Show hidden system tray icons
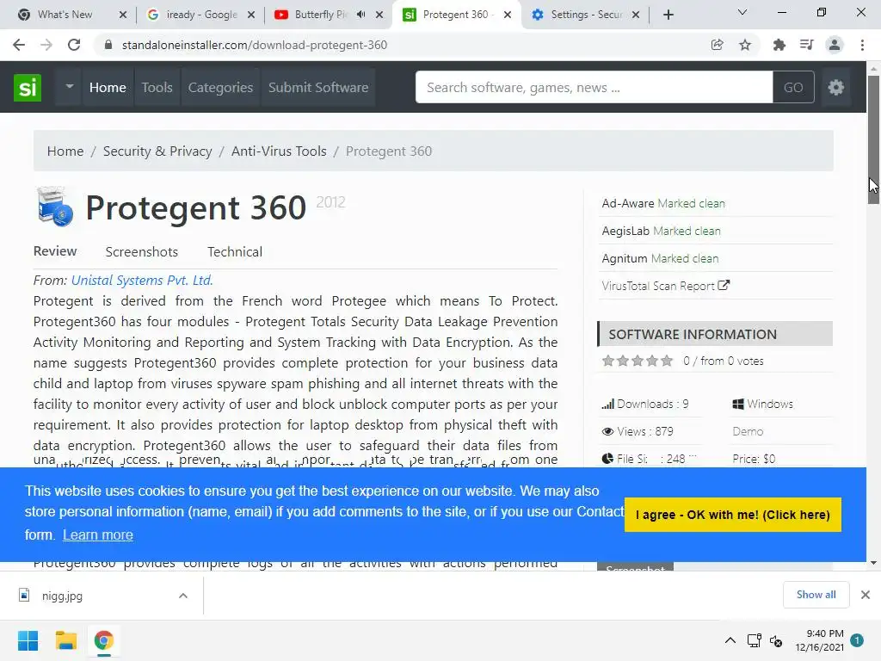This screenshot has width=881, height=661. point(730,640)
